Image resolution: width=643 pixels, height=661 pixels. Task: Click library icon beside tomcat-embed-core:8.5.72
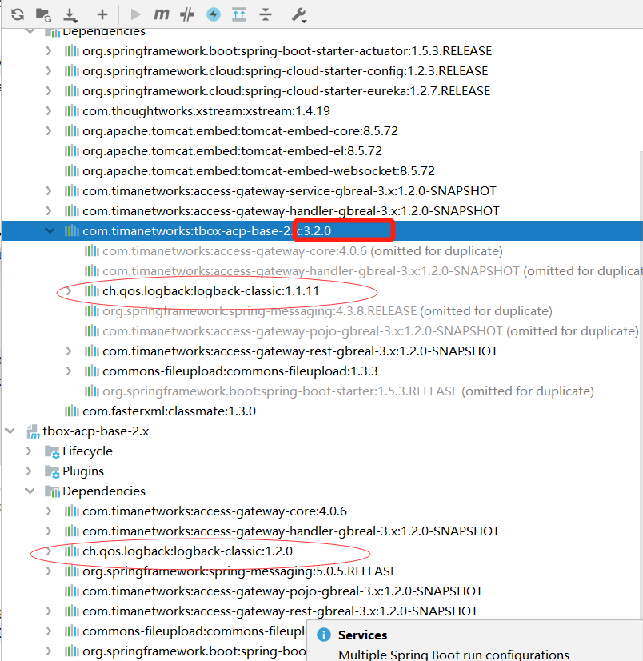coord(72,131)
